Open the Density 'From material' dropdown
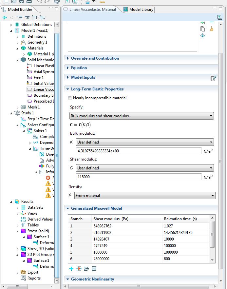 pyautogui.click(x=144, y=196)
